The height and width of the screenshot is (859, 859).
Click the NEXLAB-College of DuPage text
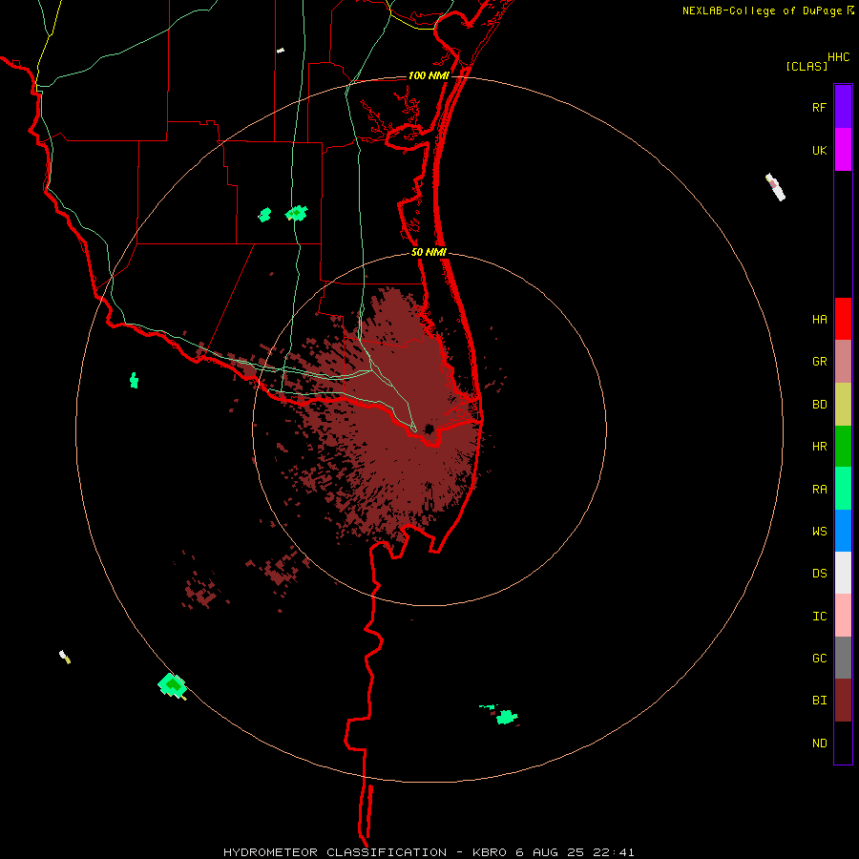pyautogui.click(x=762, y=10)
